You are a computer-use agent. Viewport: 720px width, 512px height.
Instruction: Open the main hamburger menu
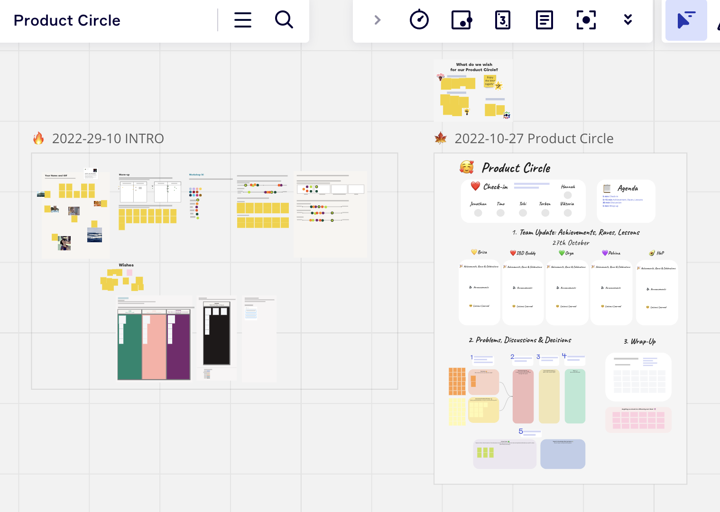point(242,20)
